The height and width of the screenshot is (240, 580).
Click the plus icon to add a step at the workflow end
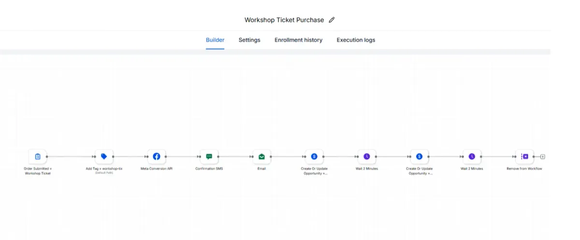point(543,156)
